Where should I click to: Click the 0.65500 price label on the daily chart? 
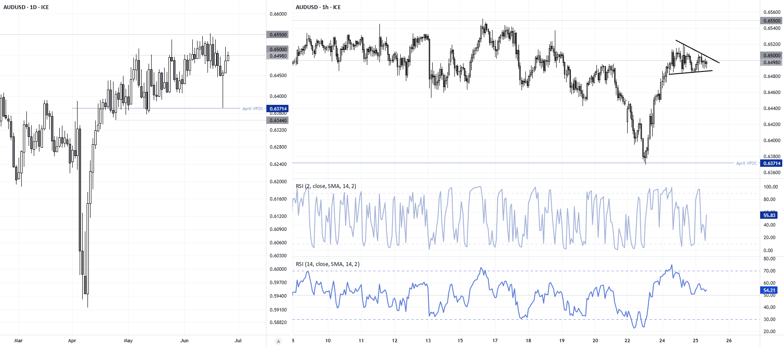(x=278, y=35)
